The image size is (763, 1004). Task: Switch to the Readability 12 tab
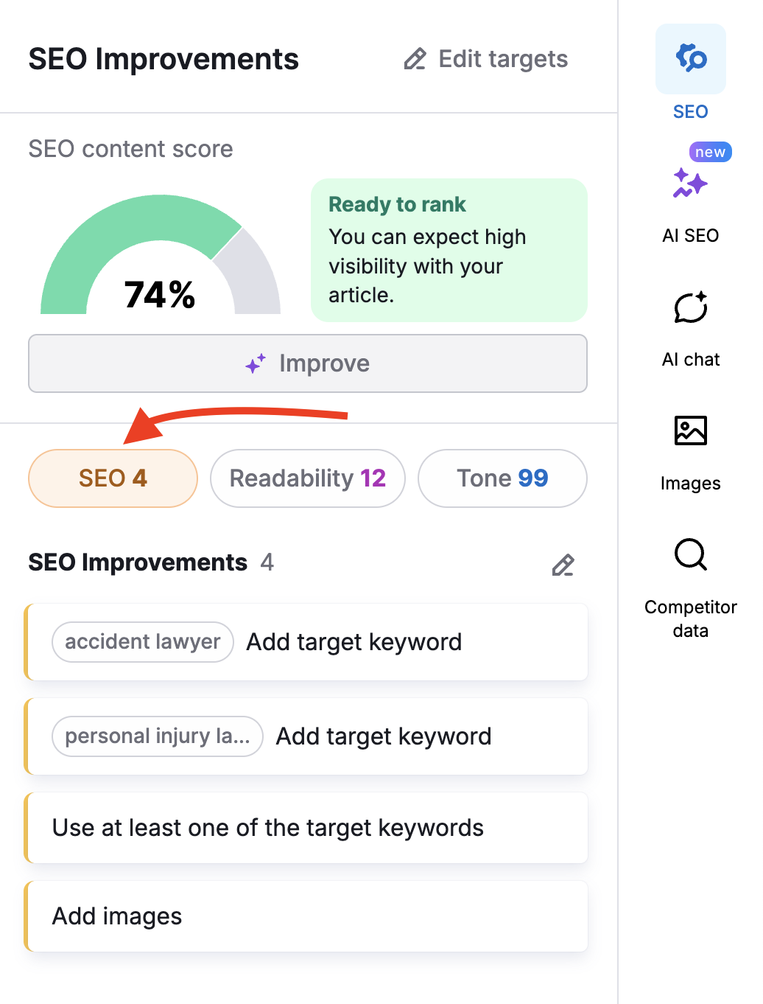[x=307, y=478]
